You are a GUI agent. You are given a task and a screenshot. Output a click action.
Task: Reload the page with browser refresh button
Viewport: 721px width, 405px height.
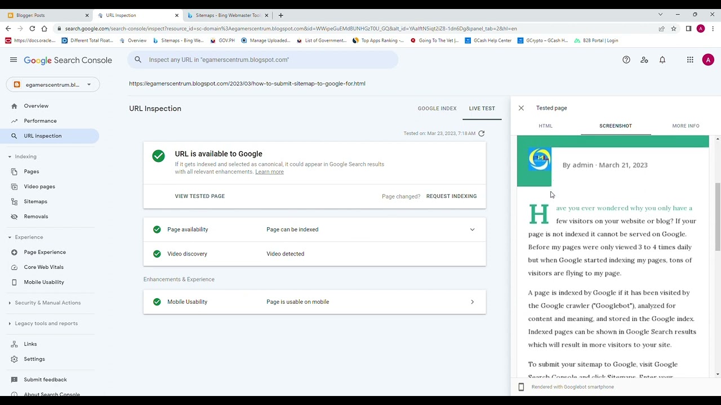(x=32, y=29)
